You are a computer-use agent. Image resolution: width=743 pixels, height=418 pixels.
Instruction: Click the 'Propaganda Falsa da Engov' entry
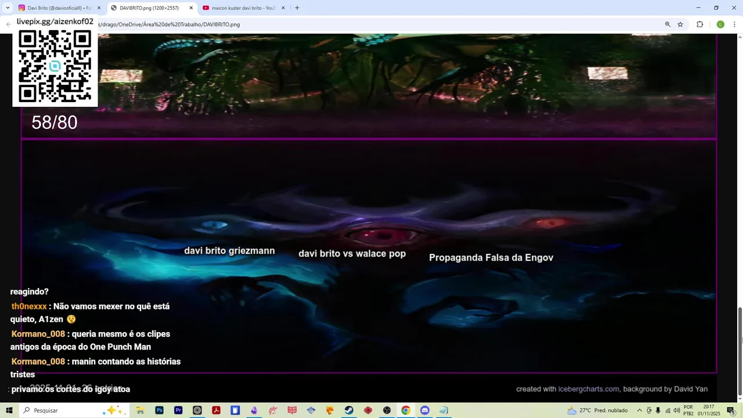(x=491, y=257)
